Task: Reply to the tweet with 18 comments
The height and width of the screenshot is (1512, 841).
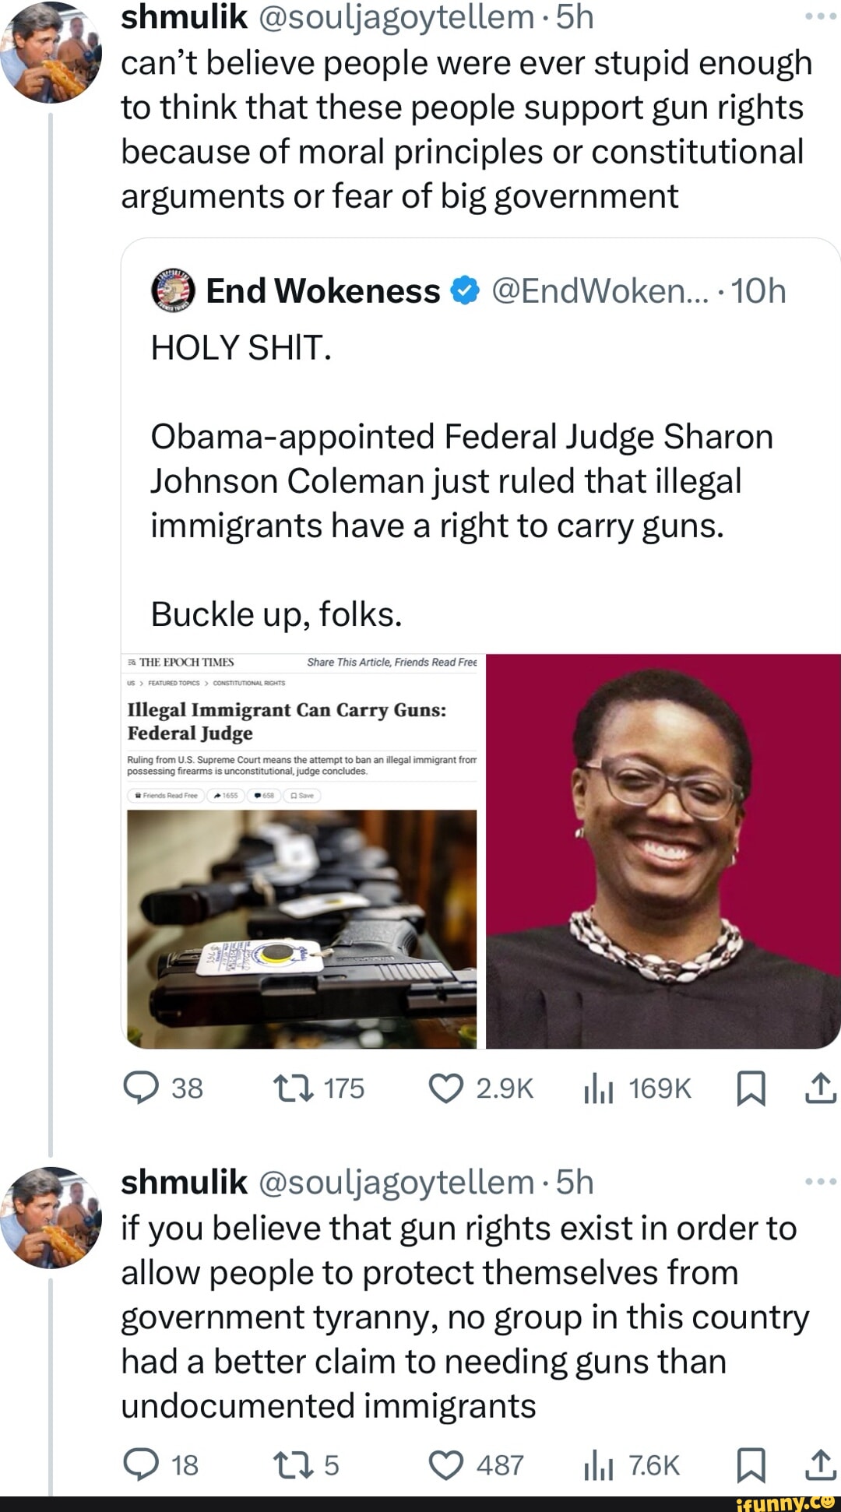Action: coord(142,1465)
